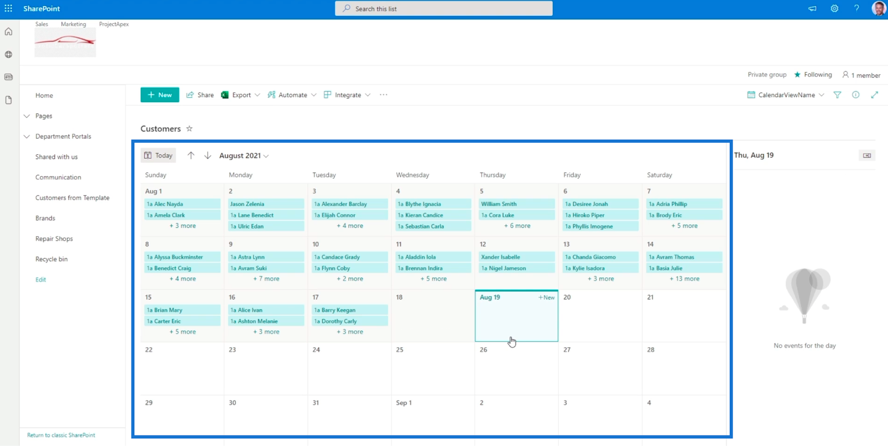Open Customers from Template link

click(x=72, y=198)
